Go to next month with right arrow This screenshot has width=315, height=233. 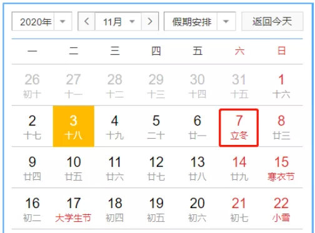coord(150,21)
